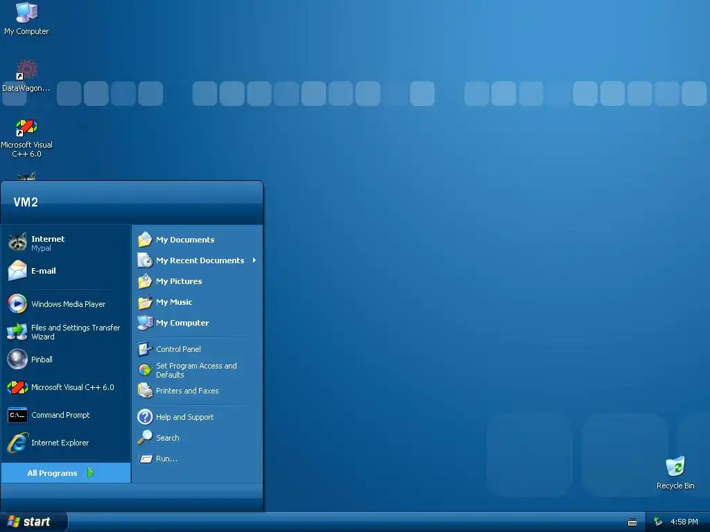Click the 4:58 PM clock
This screenshot has height=532, width=710.
[684, 522]
